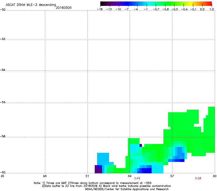Click latitude axis label -56
217x191 pixels.
[3, 102]
